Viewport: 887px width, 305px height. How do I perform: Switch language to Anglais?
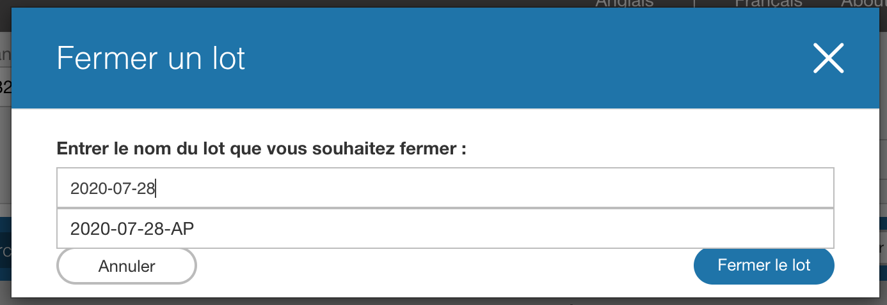tap(624, 4)
